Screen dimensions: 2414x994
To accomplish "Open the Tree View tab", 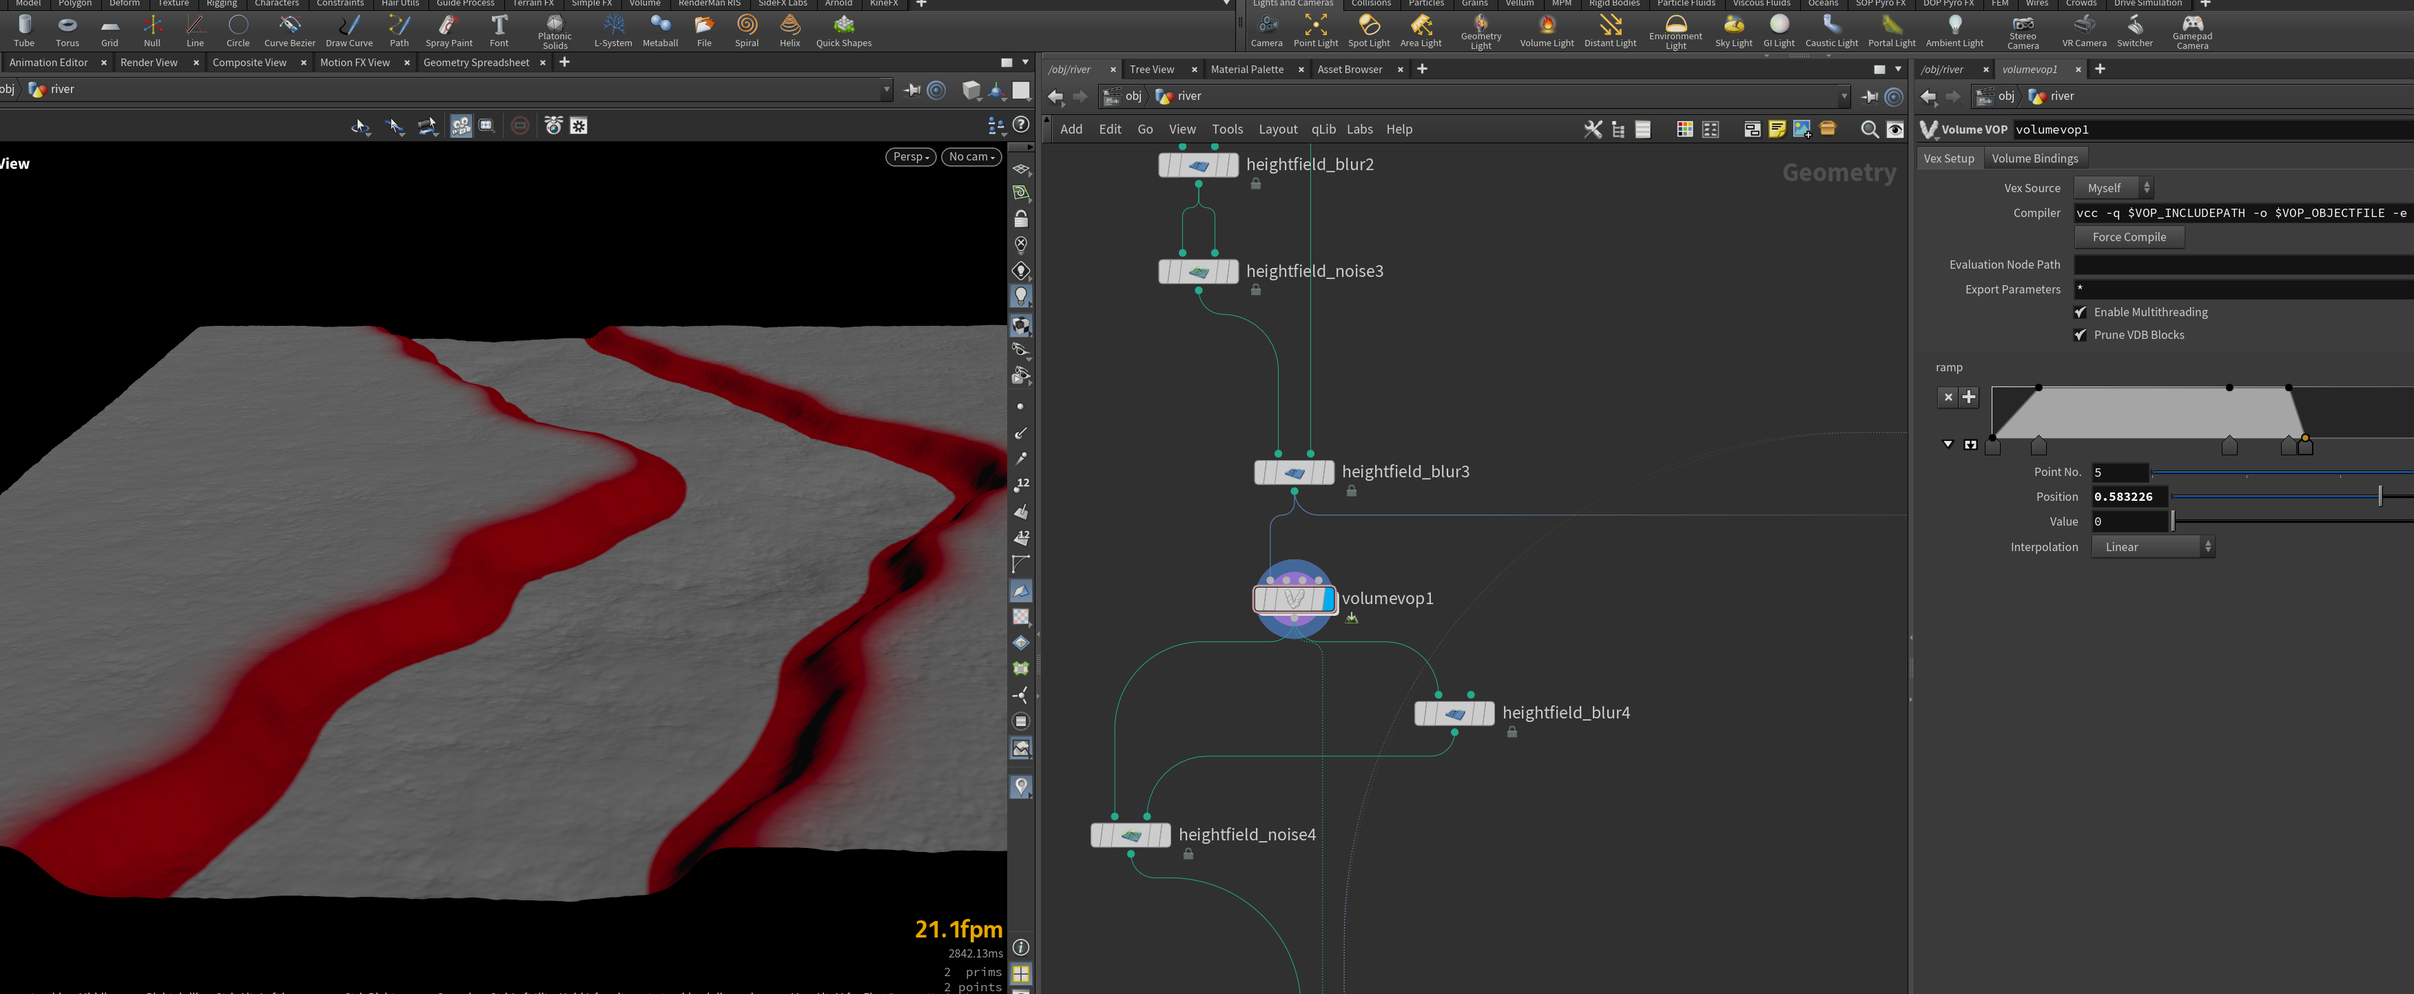I will click(1152, 70).
